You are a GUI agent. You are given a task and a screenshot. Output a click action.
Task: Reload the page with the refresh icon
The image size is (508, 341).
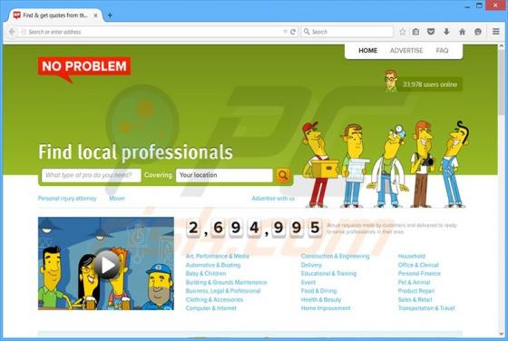(293, 32)
